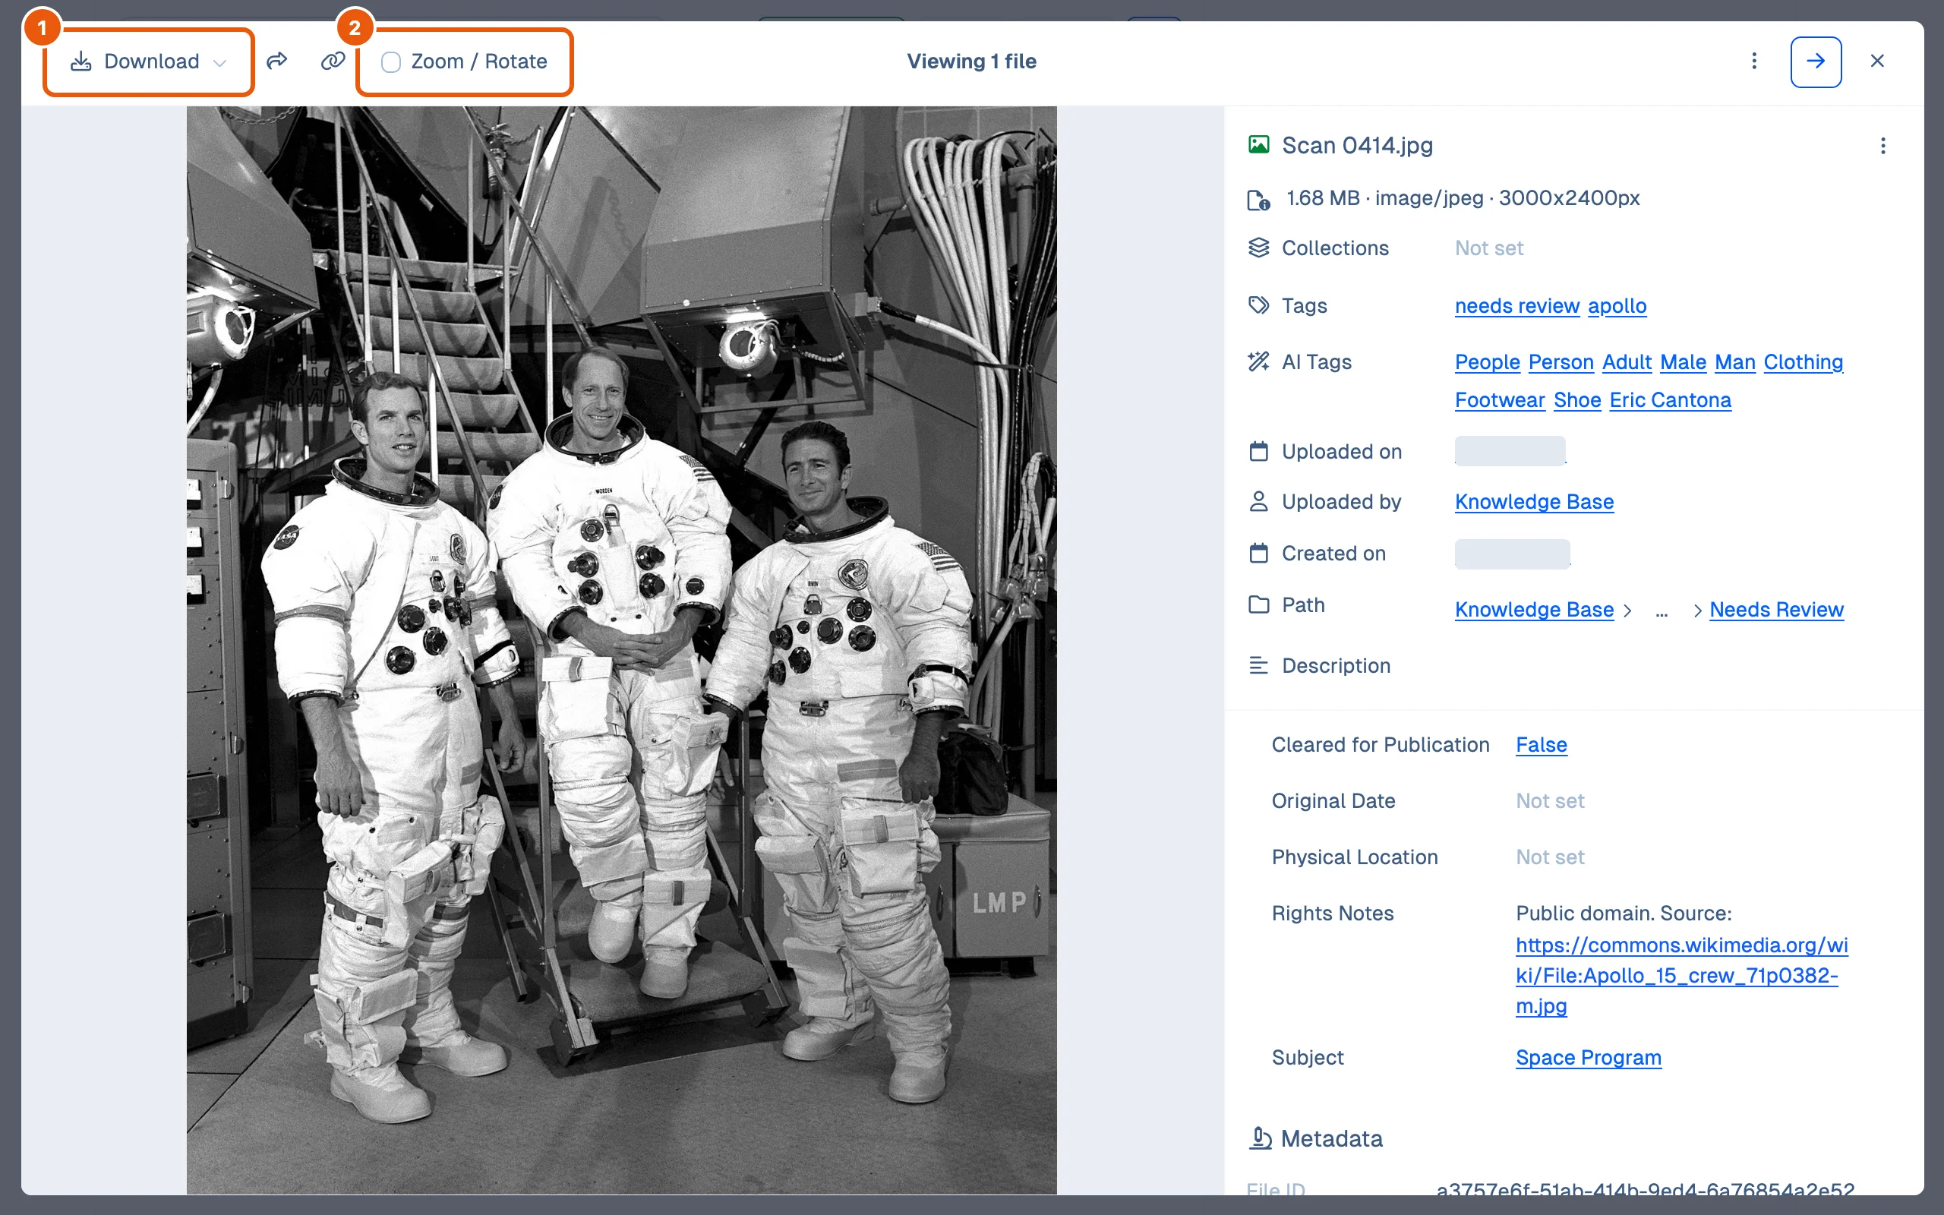Select the Person AI tag

tap(1560, 362)
